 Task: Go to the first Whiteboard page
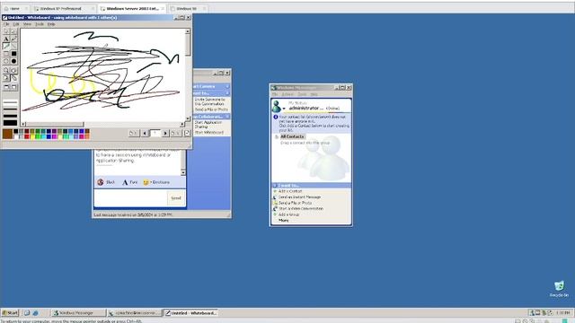coord(134,134)
